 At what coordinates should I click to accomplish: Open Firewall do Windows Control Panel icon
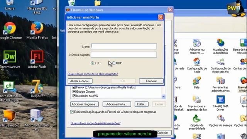pyautogui.click(x=244, y=81)
